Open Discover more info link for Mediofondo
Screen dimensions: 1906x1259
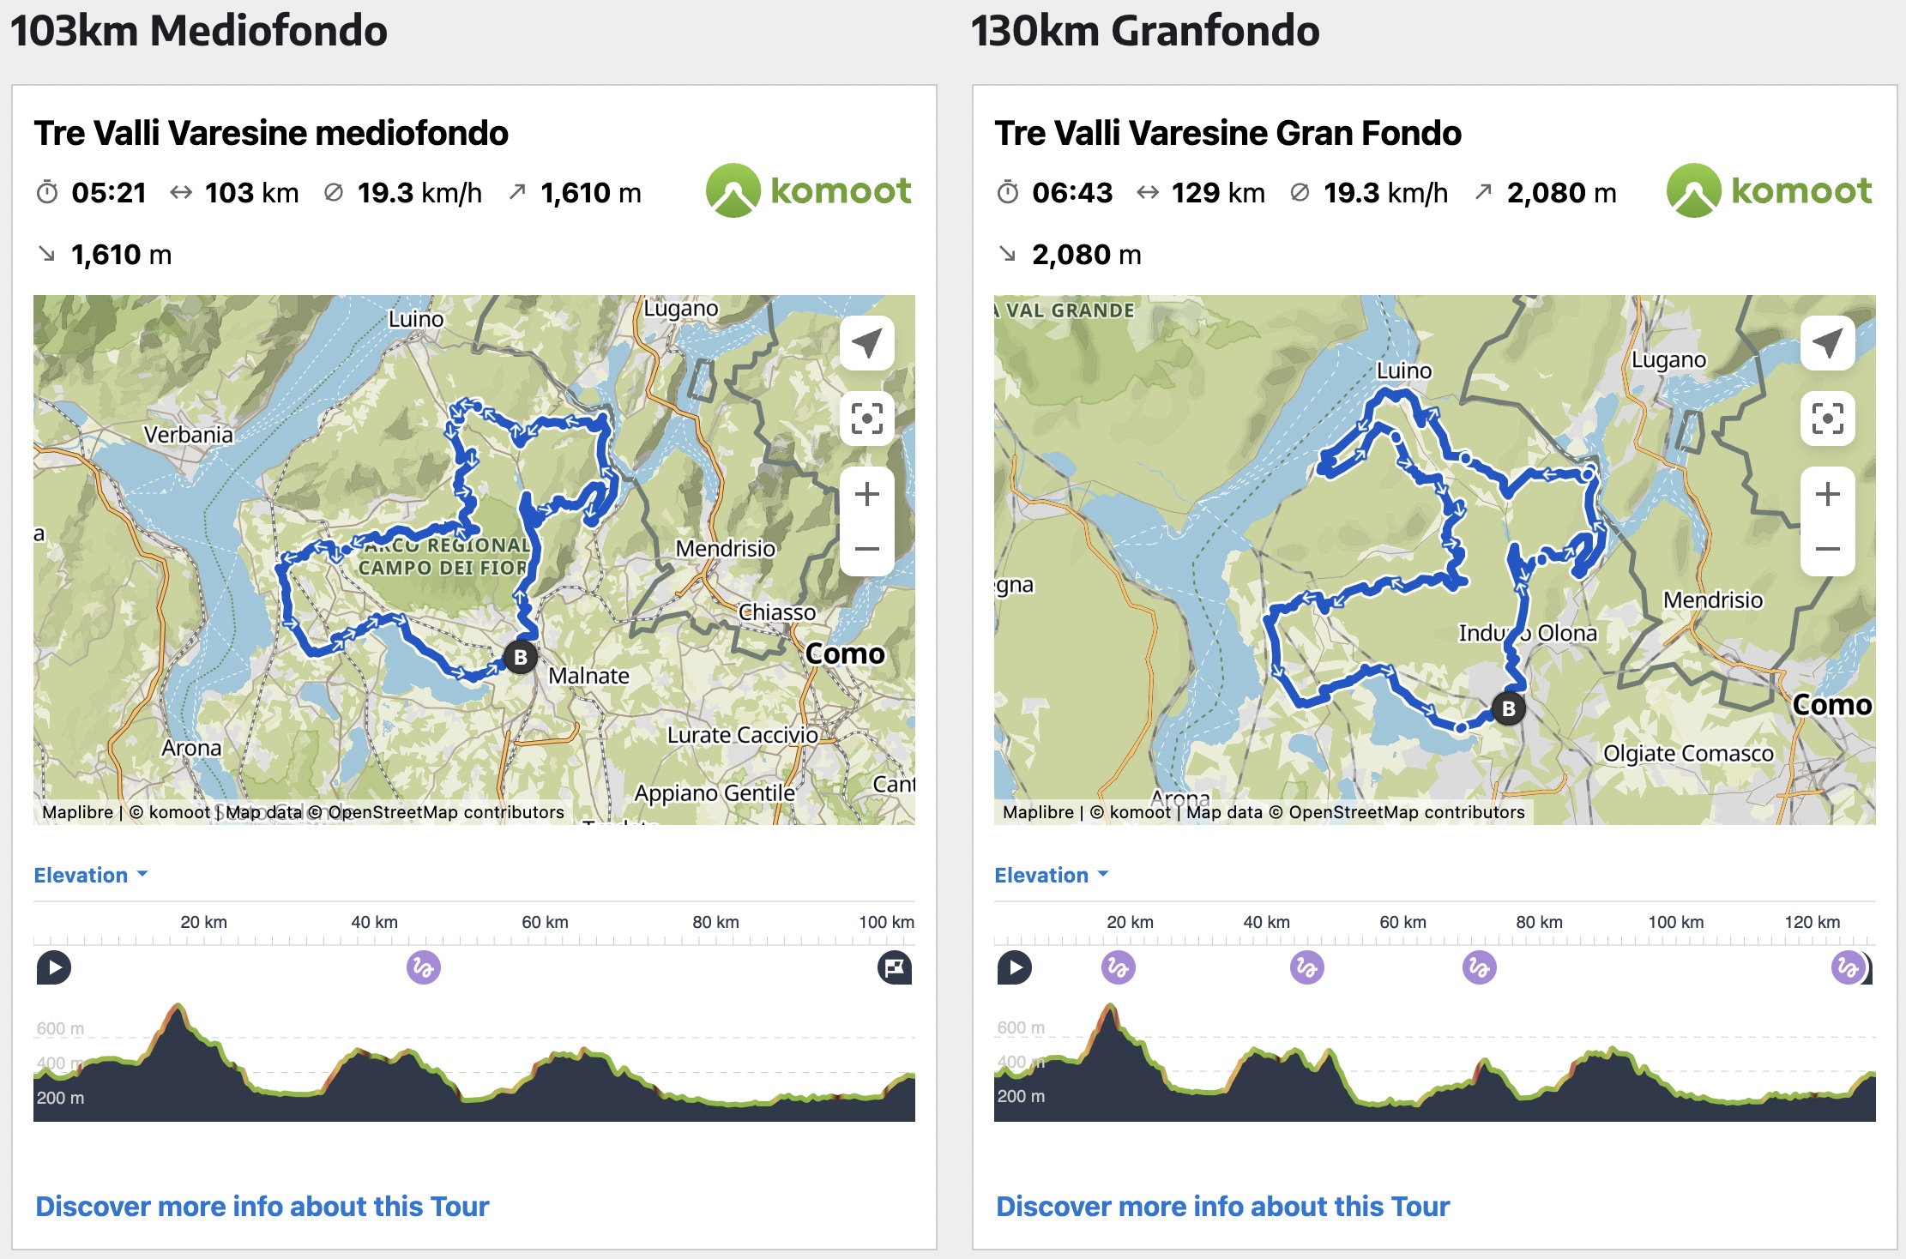[x=262, y=1207]
